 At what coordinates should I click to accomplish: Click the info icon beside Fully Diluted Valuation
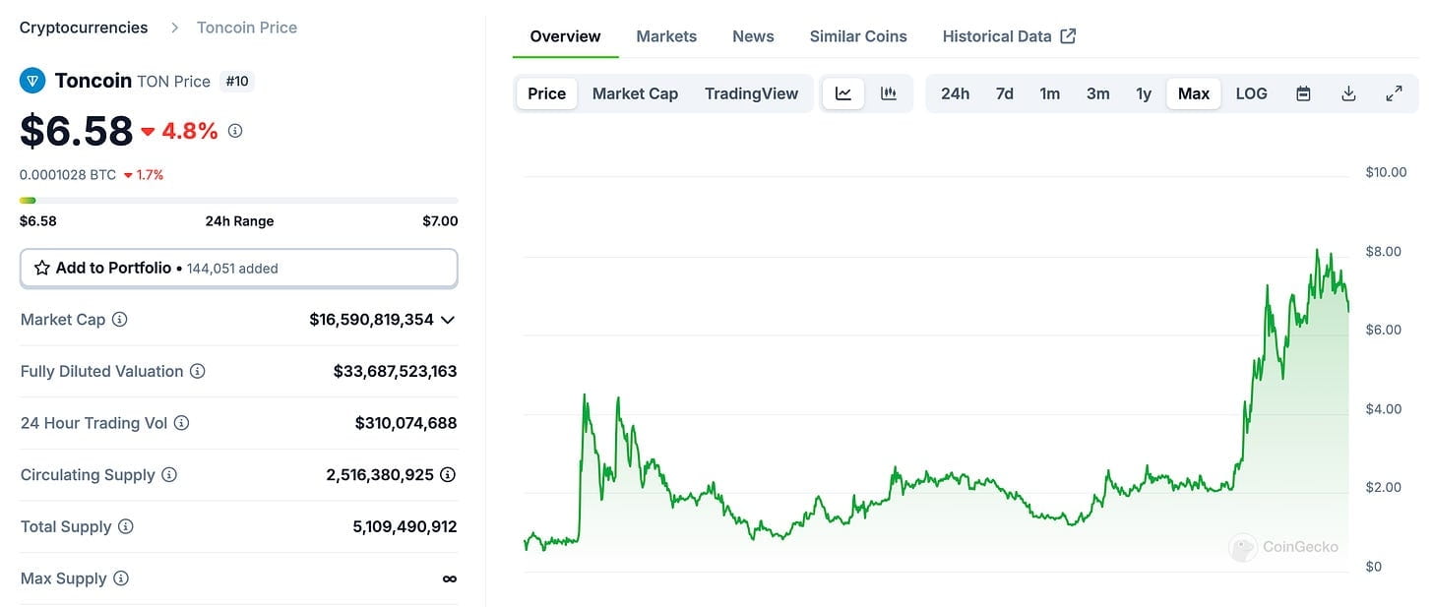pos(197,371)
